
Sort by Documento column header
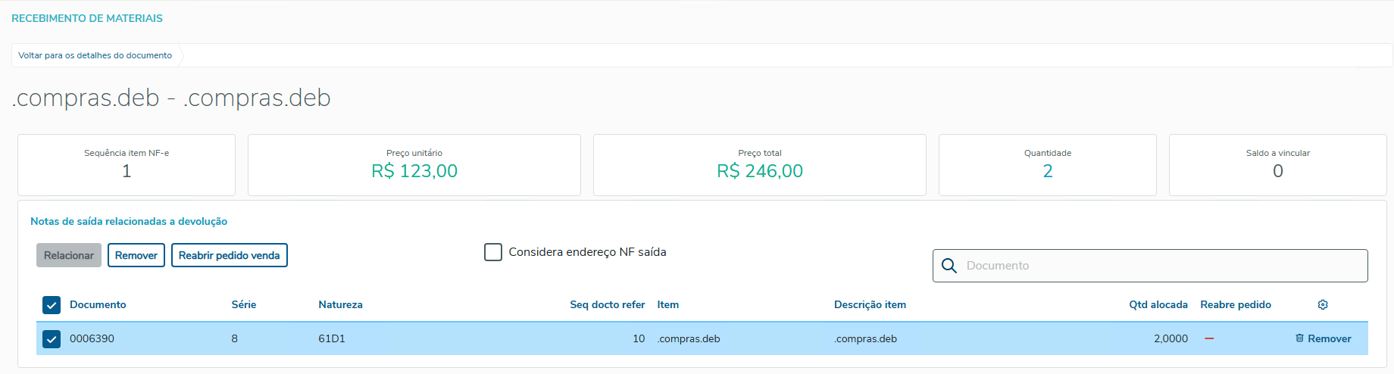click(98, 304)
